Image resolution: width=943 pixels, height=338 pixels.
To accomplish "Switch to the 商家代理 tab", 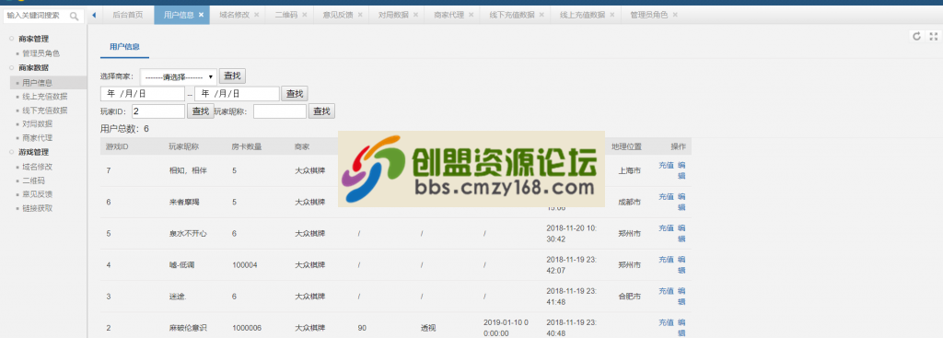I will tap(448, 15).
